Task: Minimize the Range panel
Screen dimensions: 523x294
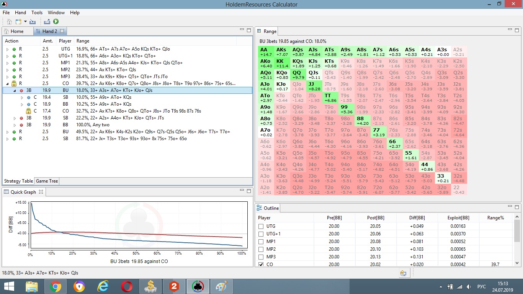Action: click(x=510, y=30)
